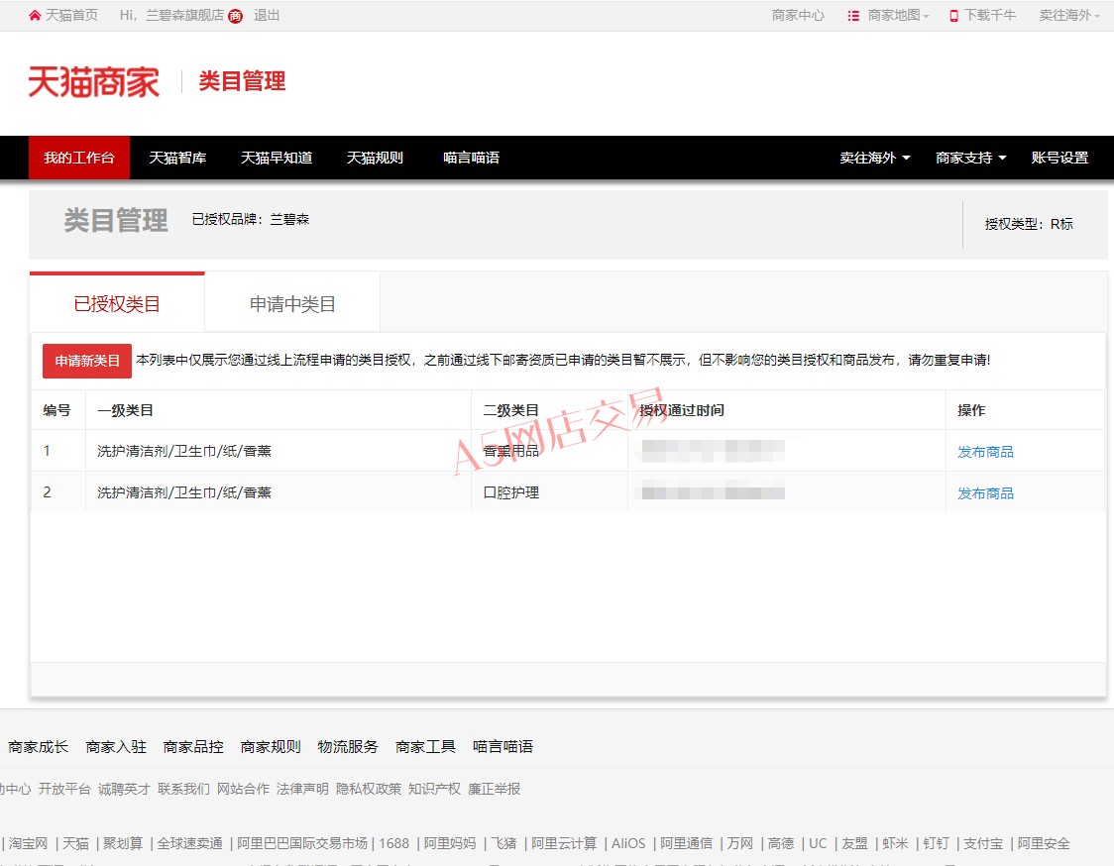Click footer link 网站合作
The height and width of the screenshot is (866, 1114).
click(x=243, y=789)
